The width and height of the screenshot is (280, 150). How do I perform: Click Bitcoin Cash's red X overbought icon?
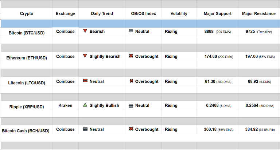click(131, 129)
